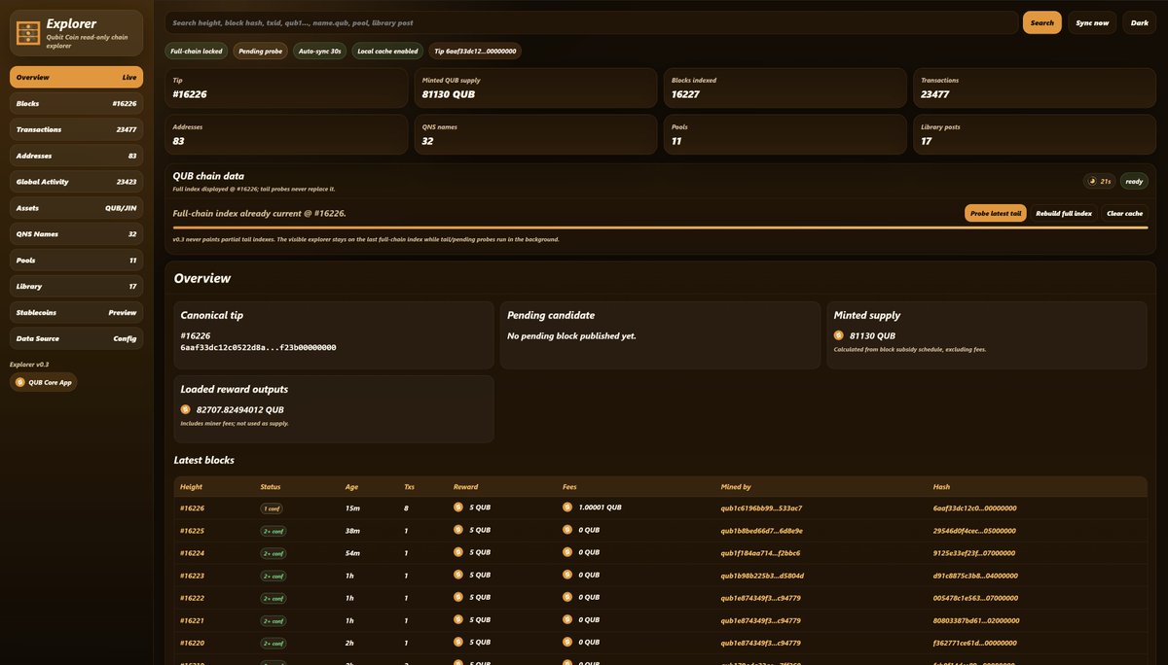Click the Pending probe status chip

coord(260,51)
